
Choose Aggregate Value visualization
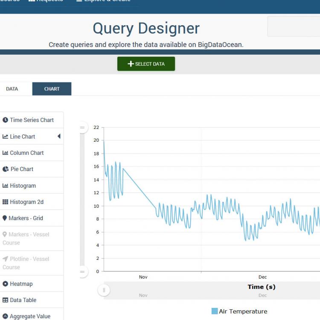click(x=32, y=314)
